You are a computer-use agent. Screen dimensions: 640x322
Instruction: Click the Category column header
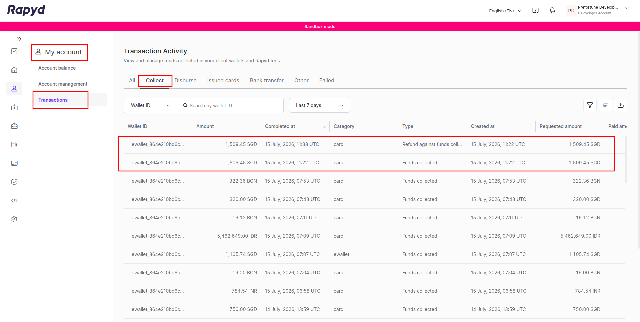point(344,126)
